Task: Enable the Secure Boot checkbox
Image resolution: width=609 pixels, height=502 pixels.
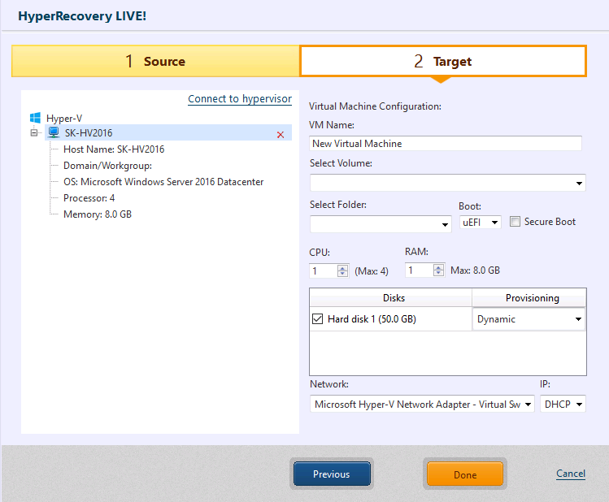Action: point(515,222)
